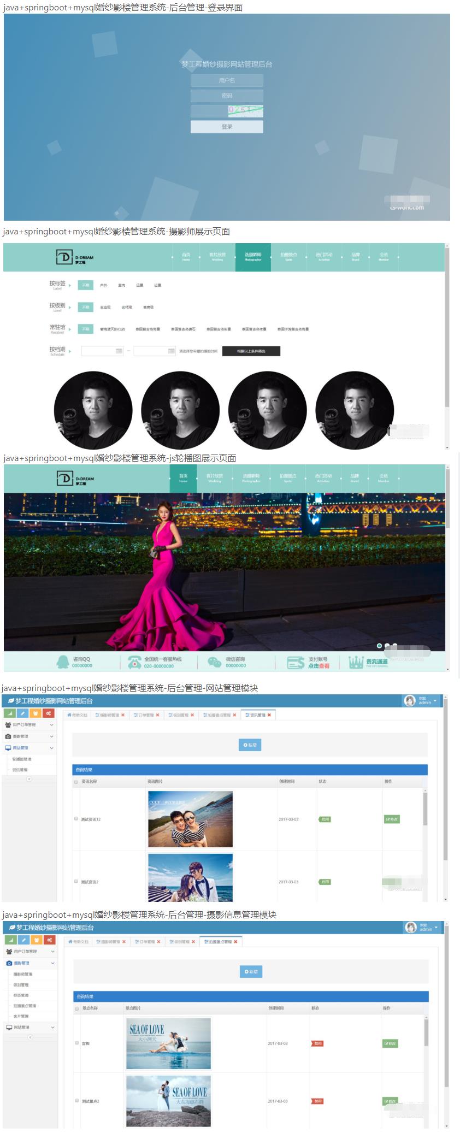The image size is (460, 1133).
Task: Collapse 摄影管理 in 摄影信息管理 screenshot sidebar
Action: (x=30, y=963)
